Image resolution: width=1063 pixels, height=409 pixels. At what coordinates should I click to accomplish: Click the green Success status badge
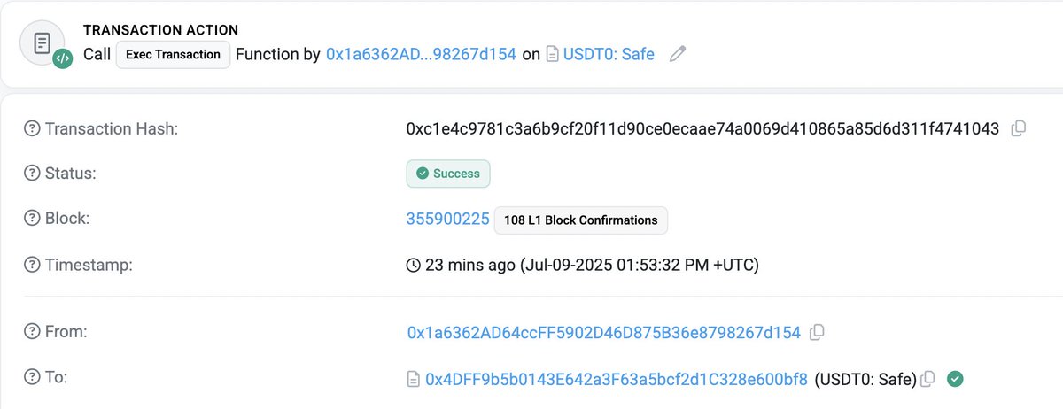tap(447, 174)
